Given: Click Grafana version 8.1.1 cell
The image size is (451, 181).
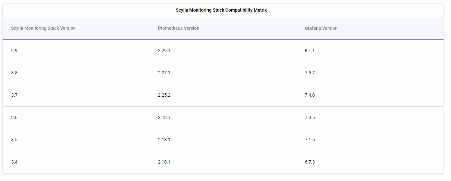Looking at the screenshot, I should pos(310,50).
